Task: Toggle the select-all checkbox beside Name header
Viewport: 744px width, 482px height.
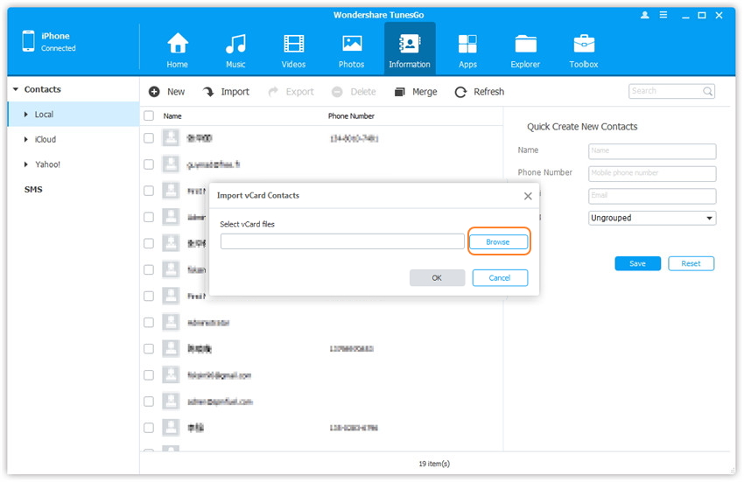Action: (x=149, y=115)
